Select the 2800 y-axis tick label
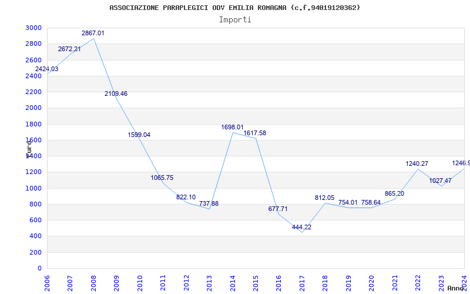Viewport: 470px width, 294px height. [34, 44]
